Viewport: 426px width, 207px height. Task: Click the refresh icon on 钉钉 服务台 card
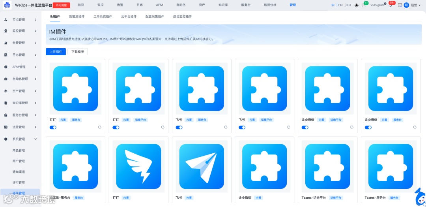pos(99,127)
